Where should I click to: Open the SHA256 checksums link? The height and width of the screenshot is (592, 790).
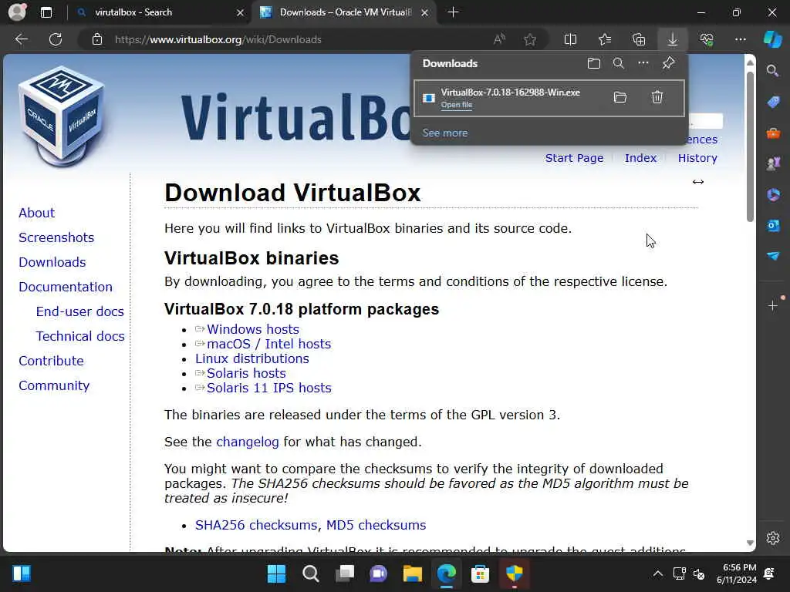256,525
